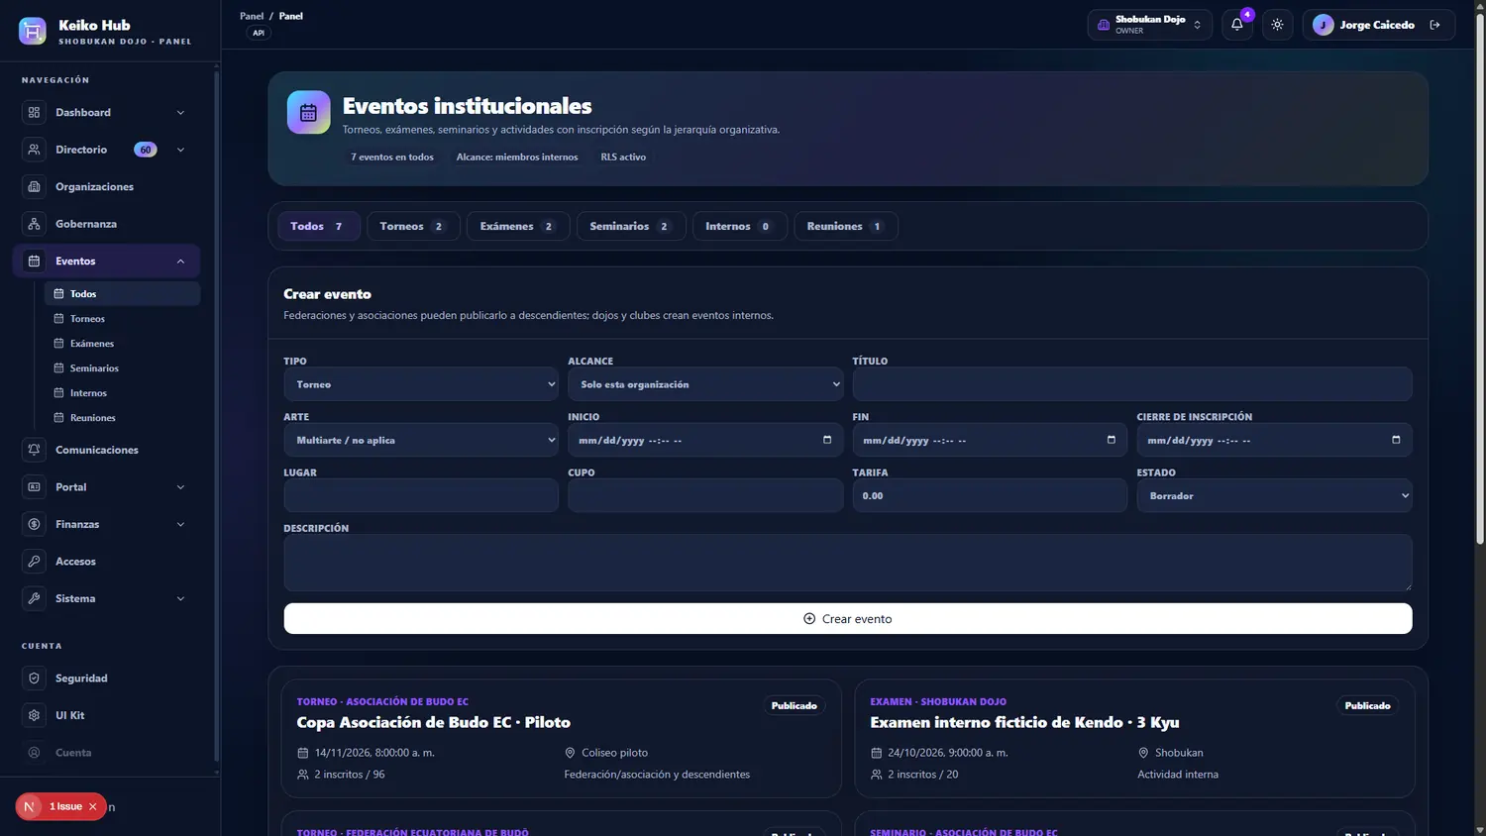
Task: Open Arte dropdown Multiarte / no aplica
Action: pos(421,440)
